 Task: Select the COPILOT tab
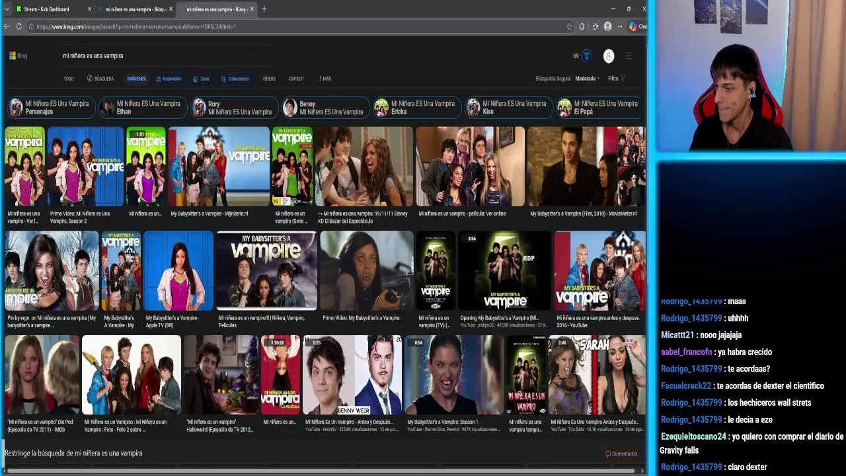pyautogui.click(x=296, y=79)
